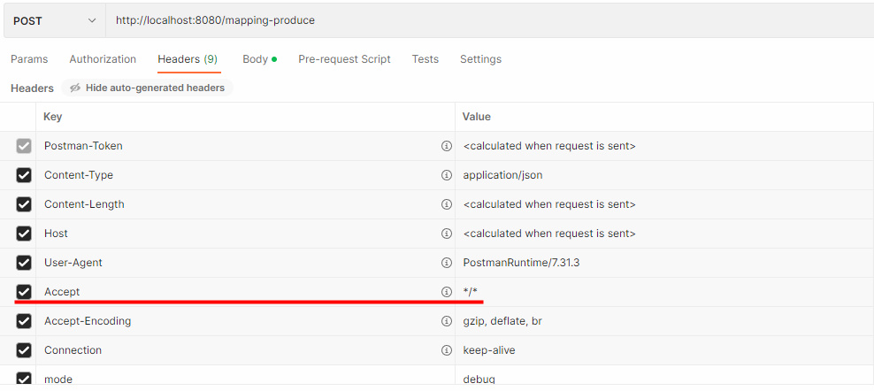Click info icon next to Content-Type
This screenshot has width=874, height=391.
tap(446, 175)
